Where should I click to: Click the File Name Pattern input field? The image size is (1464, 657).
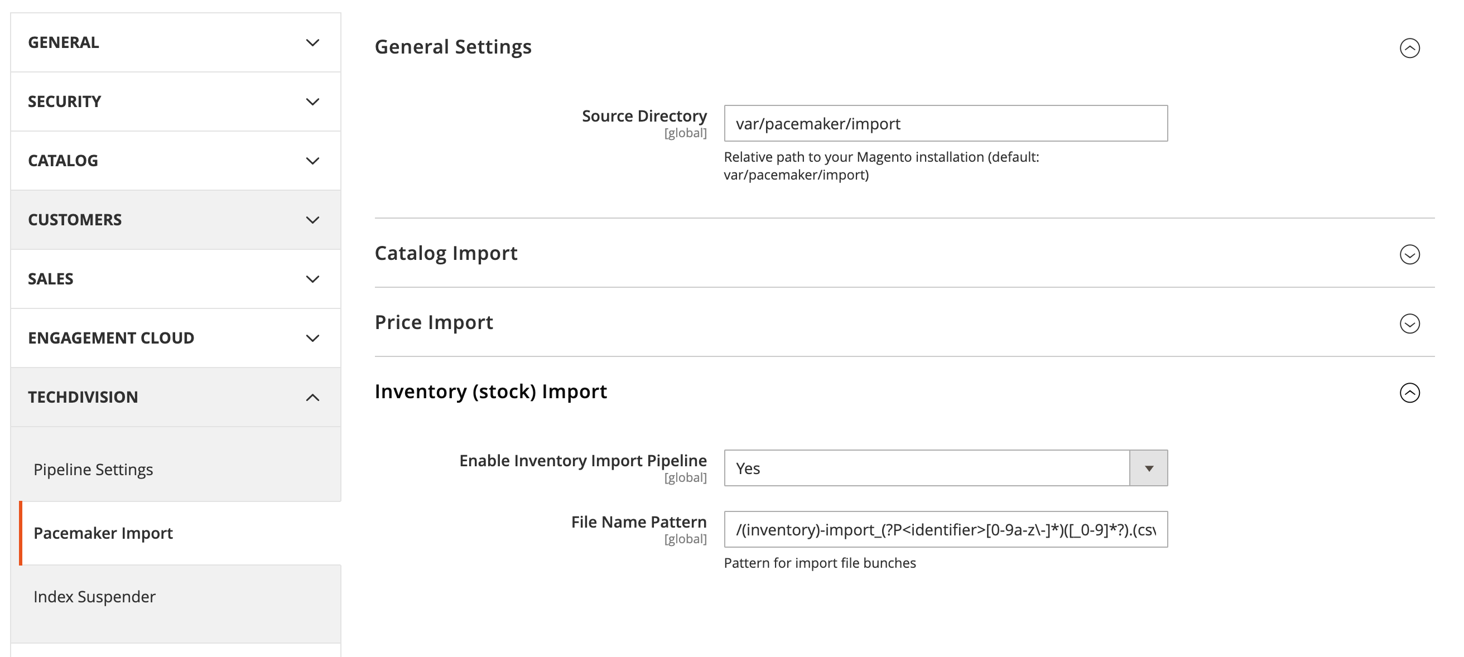point(946,530)
